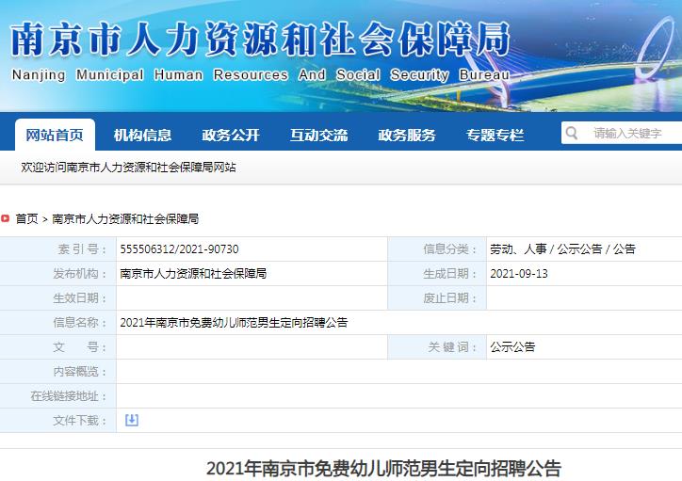Navigate to 政务服务 section

pos(407,135)
